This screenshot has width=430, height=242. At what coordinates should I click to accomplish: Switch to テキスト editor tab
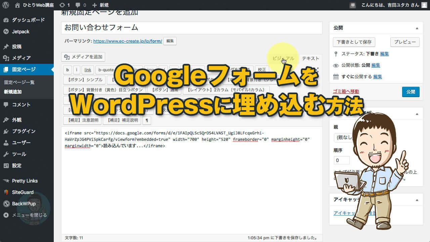coord(310,58)
